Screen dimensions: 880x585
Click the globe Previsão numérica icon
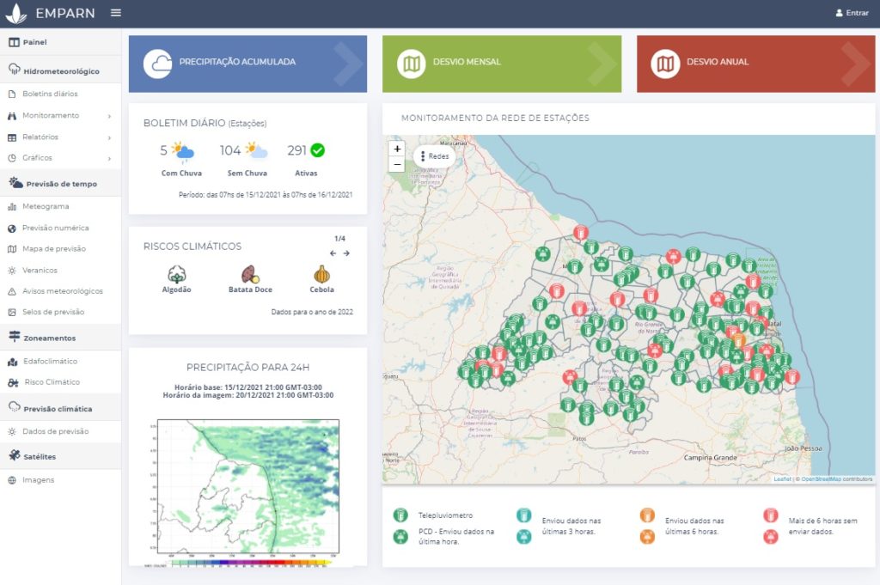coord(12,229)
